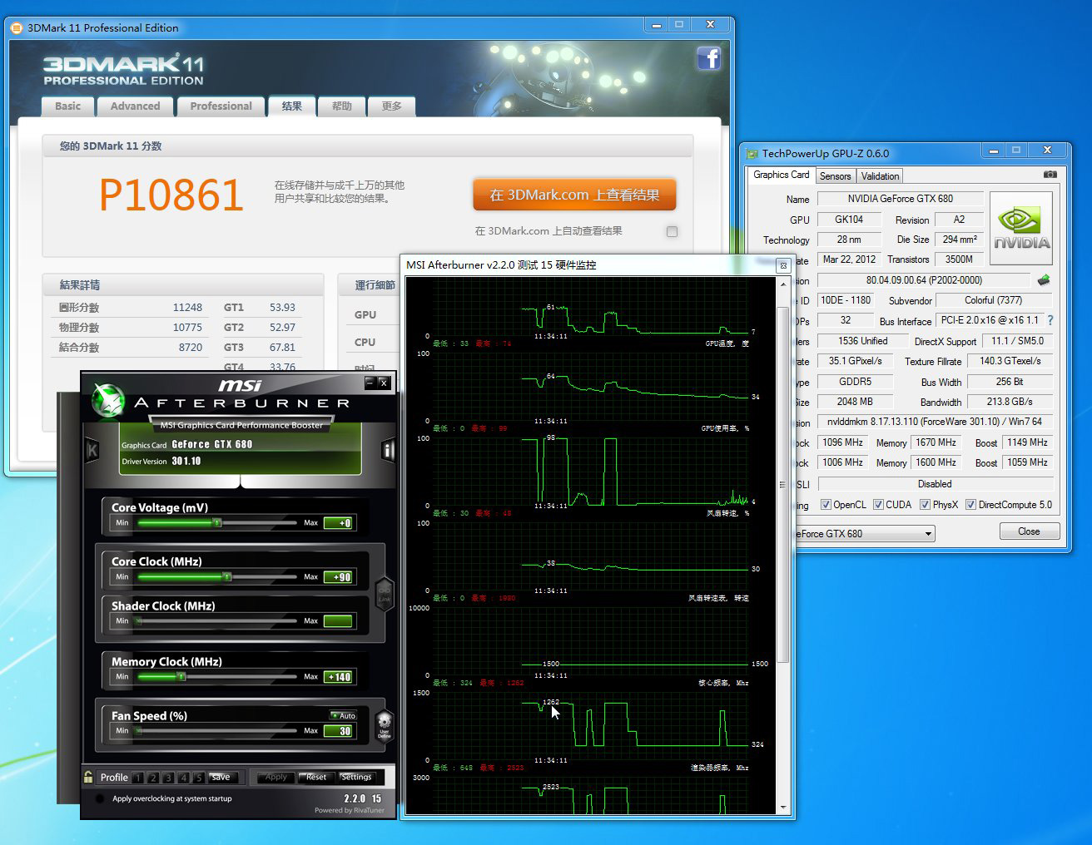The image size is (1092, 845).
Task: Open the Advanced tab in 3DMark 11
Action: (x=135, y=106)
